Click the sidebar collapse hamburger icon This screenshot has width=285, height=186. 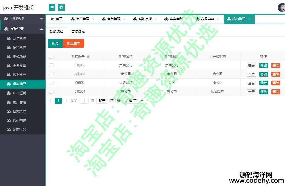[52, 7]
